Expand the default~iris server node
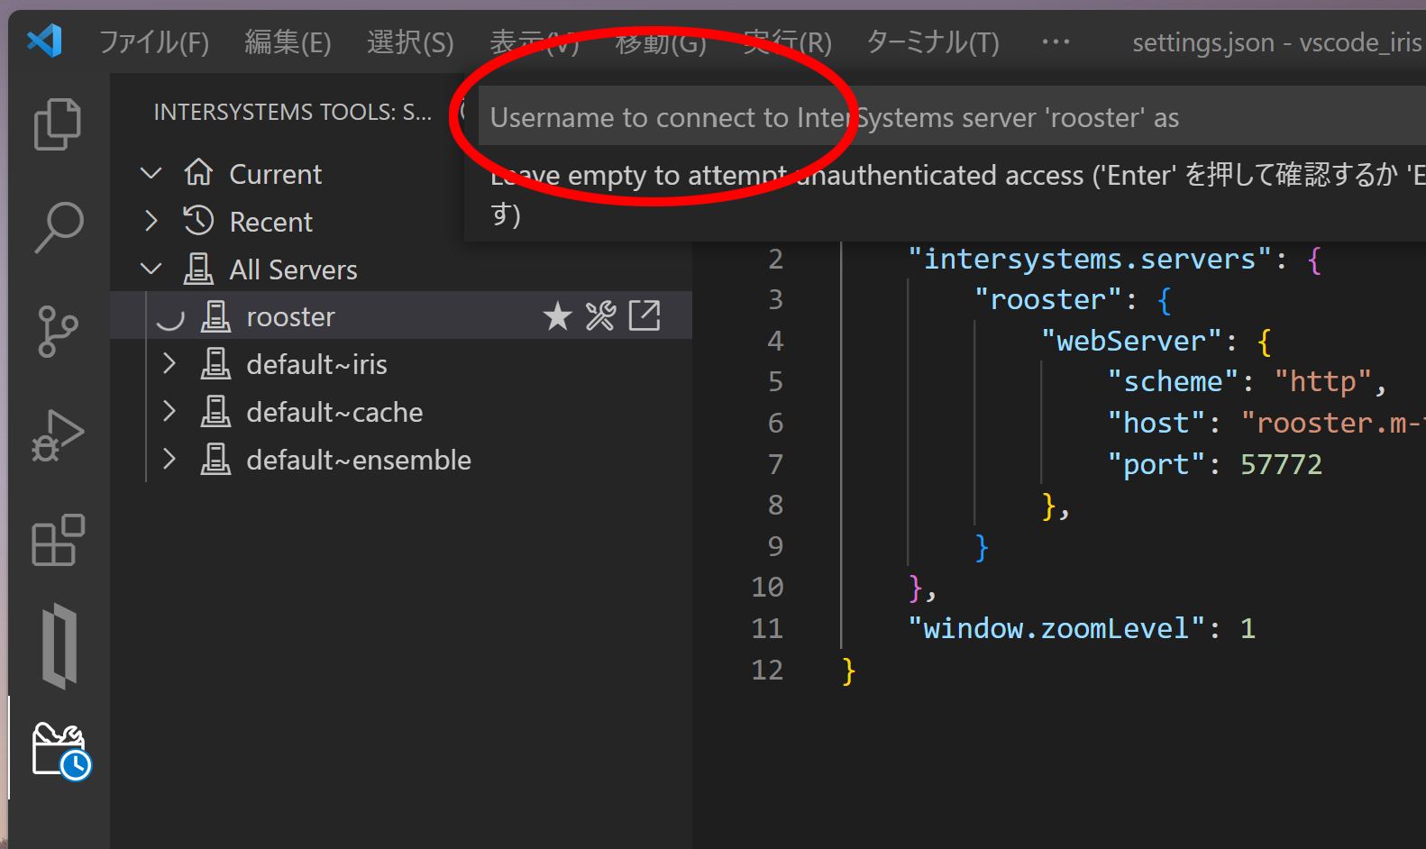Screen dimensions: 1426x849 coord(169,364)
